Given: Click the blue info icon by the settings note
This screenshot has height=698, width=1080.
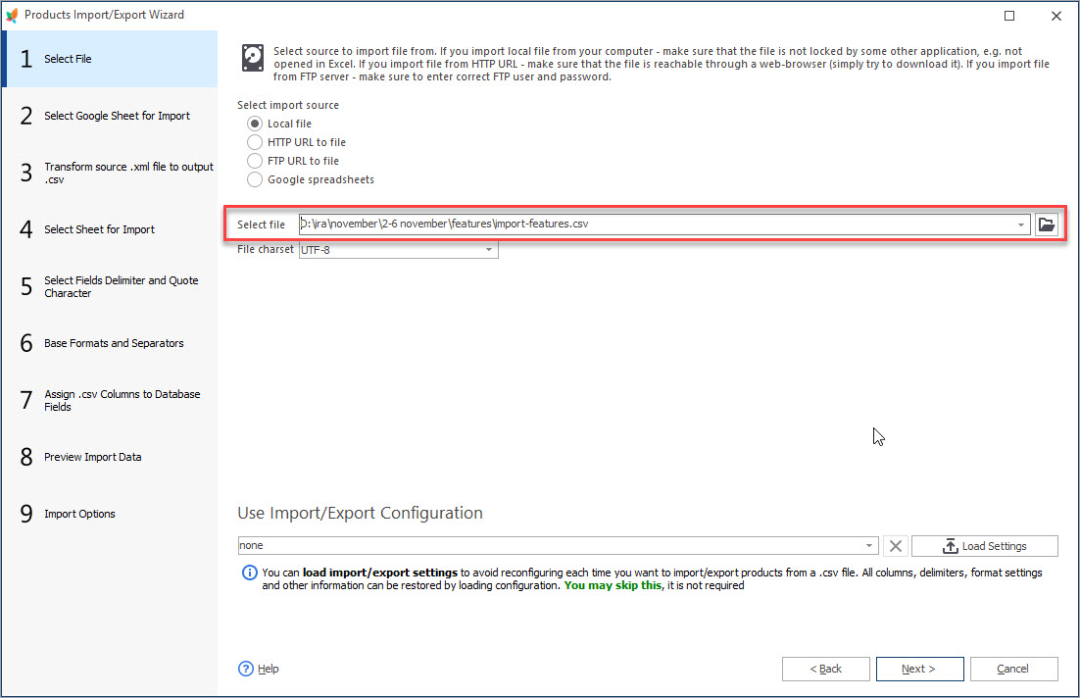Looking at the screenshot, I should click(249, 573).
